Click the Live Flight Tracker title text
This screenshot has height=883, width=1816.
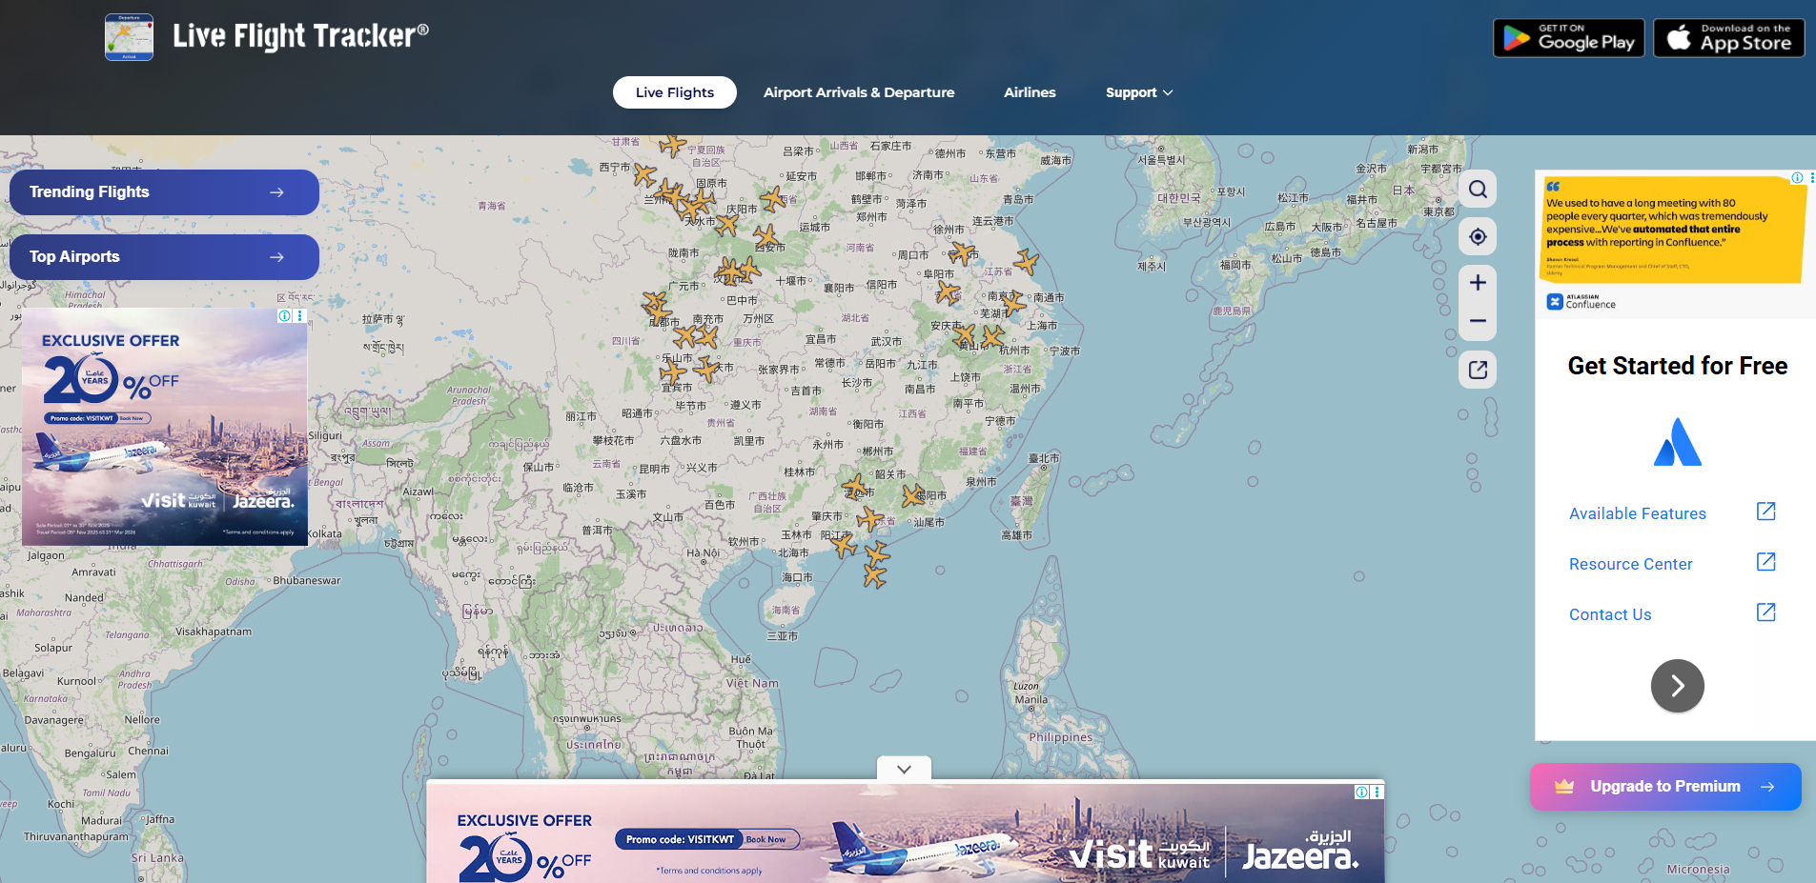[300, 36]
